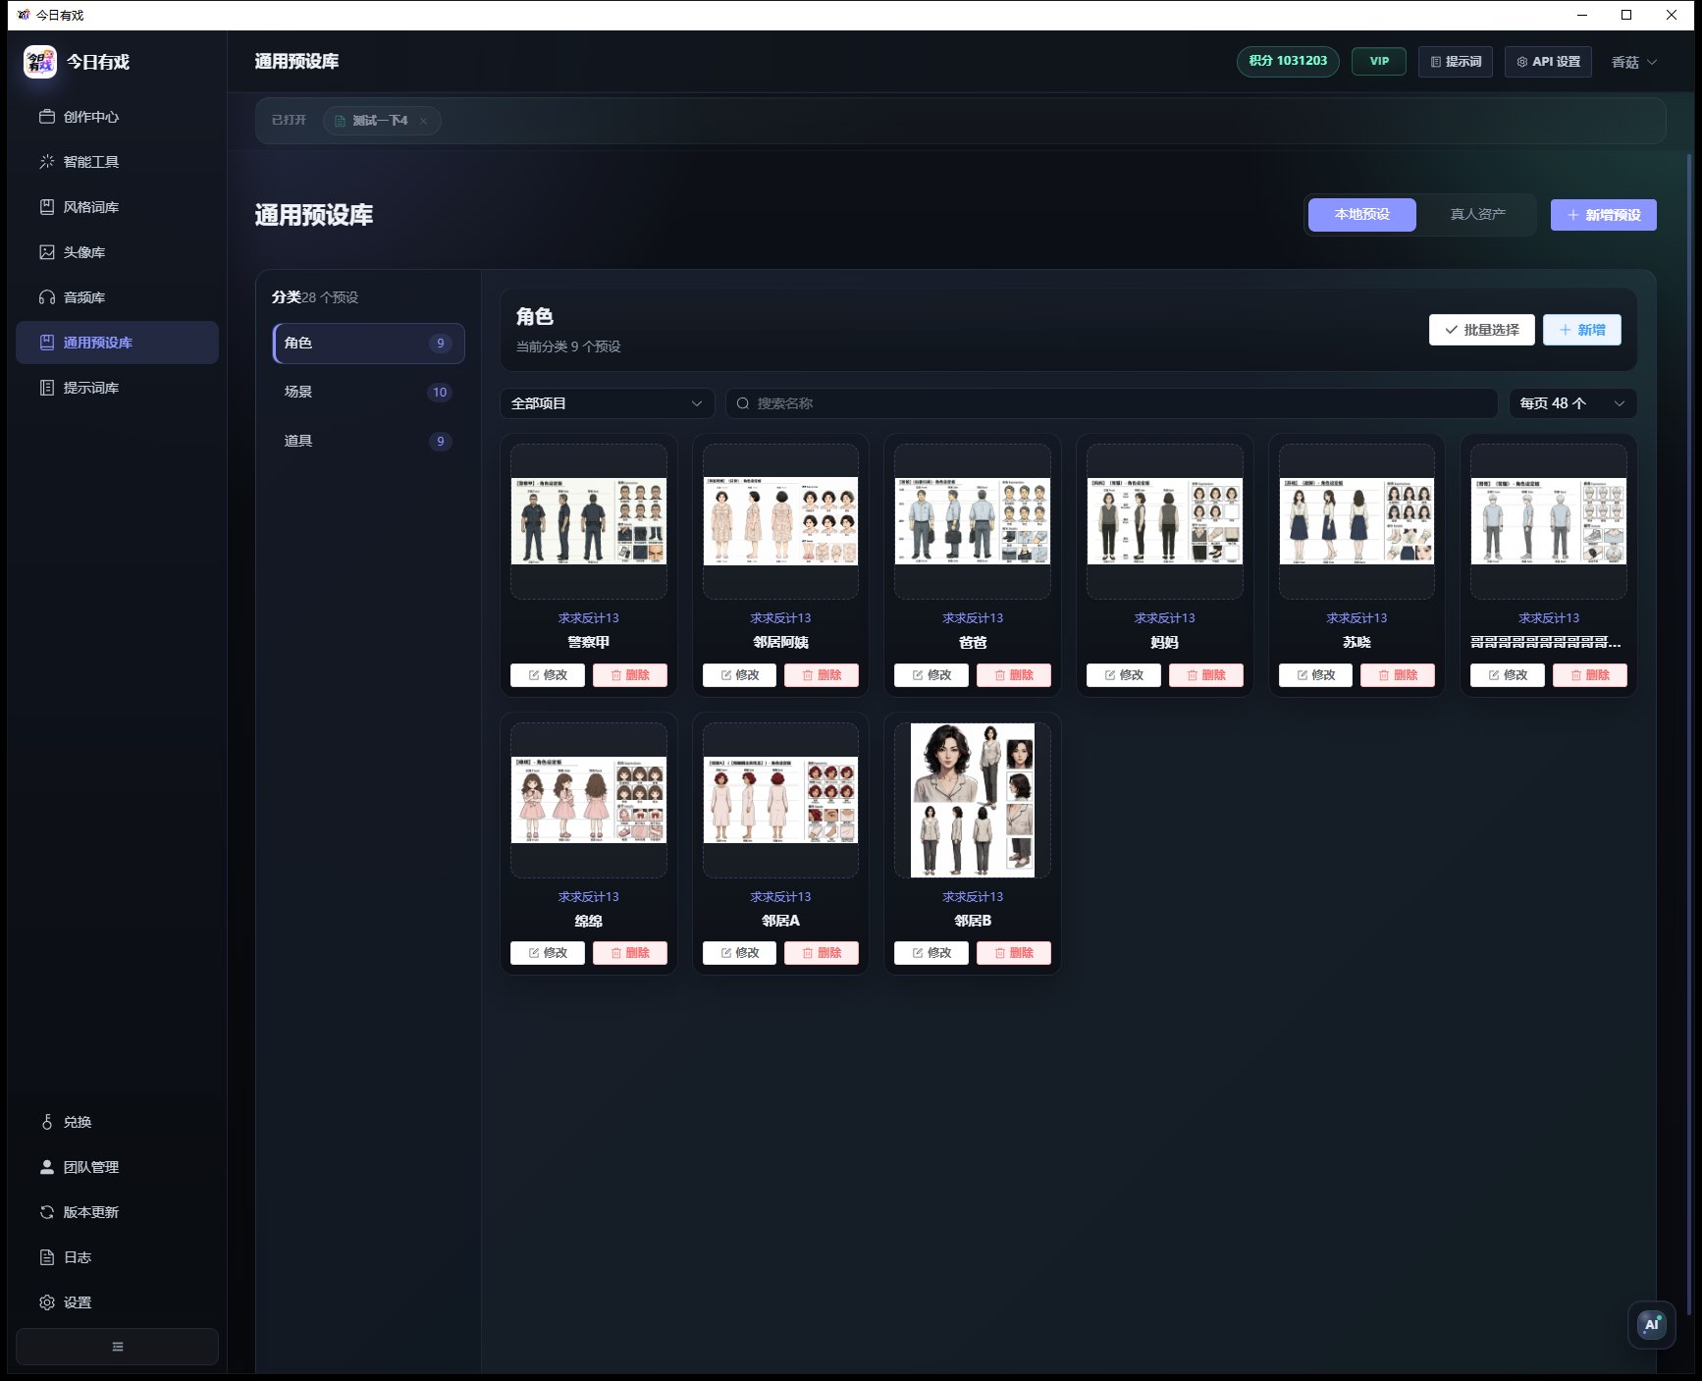Click 删除 on the 邻居A card
This screenshot has width=1702, height=1381.
[821, 953]
